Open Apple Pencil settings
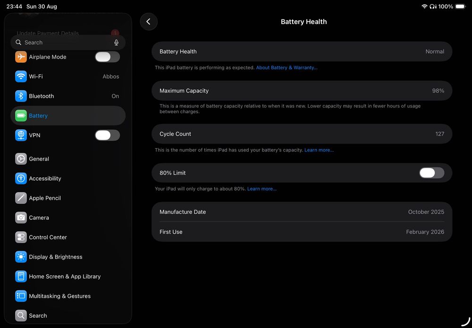 pyautogui.click(x=68, y=198)
